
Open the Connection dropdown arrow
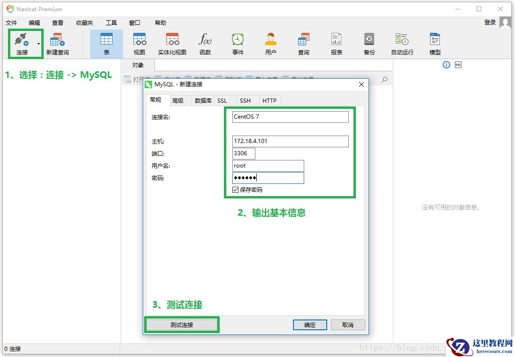coord(39,44)
